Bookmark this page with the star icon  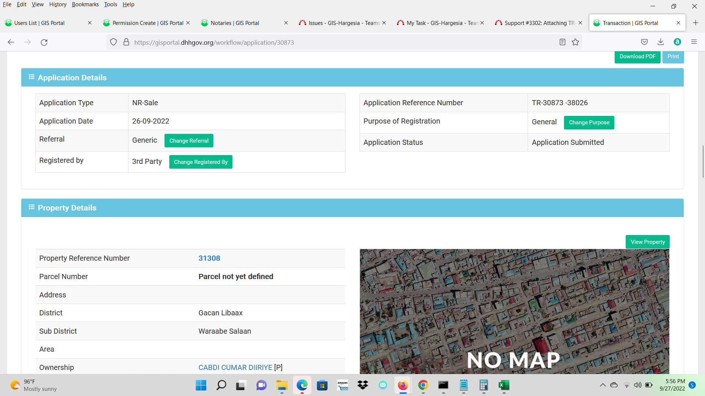575,42
